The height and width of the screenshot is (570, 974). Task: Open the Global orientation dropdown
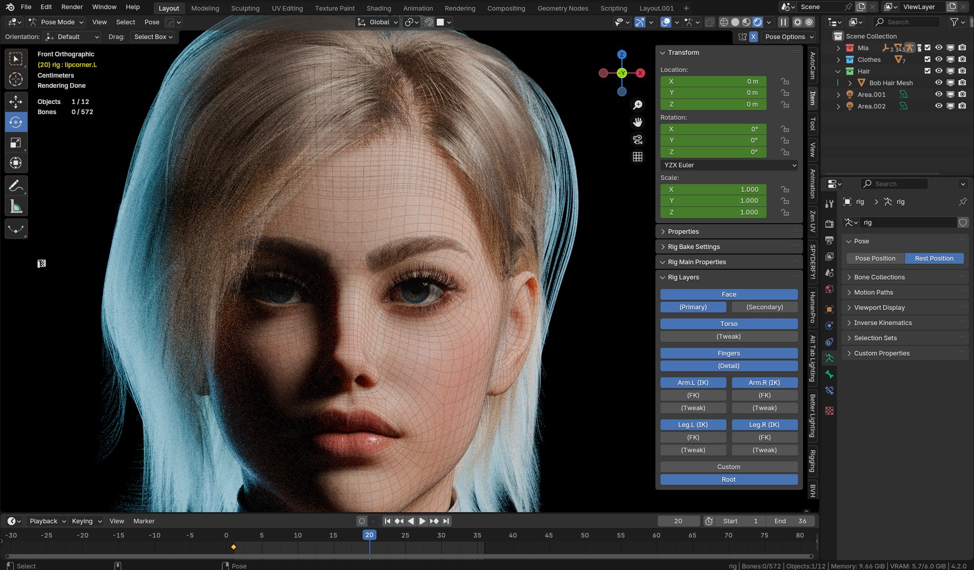point(377,22)
